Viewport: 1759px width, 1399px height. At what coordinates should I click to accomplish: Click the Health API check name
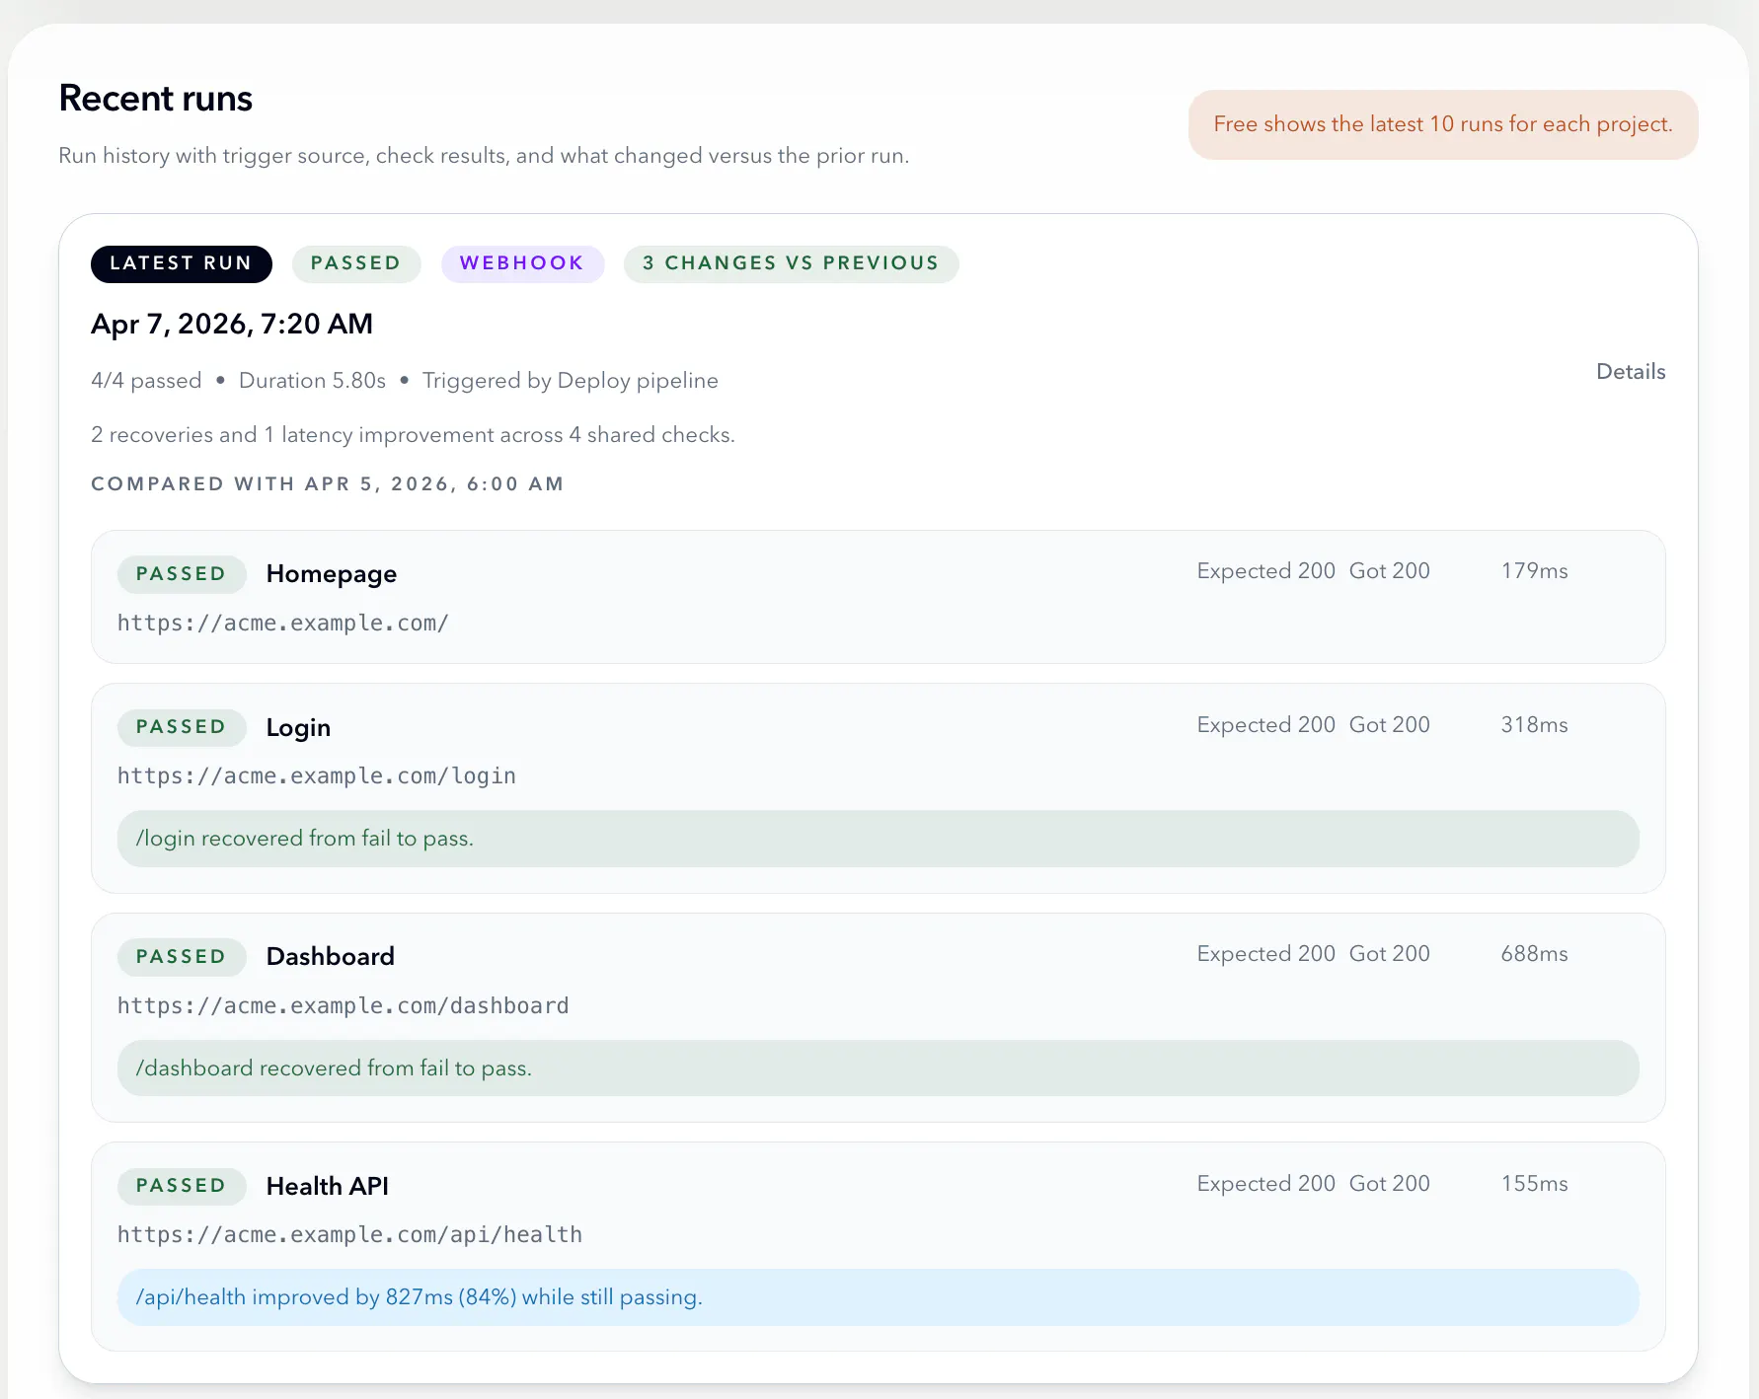(x=328, y=1186)
